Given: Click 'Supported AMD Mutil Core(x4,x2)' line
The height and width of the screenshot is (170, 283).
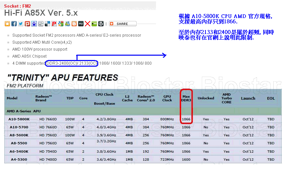Looking at the screenshot, I should tap(42, 42).
